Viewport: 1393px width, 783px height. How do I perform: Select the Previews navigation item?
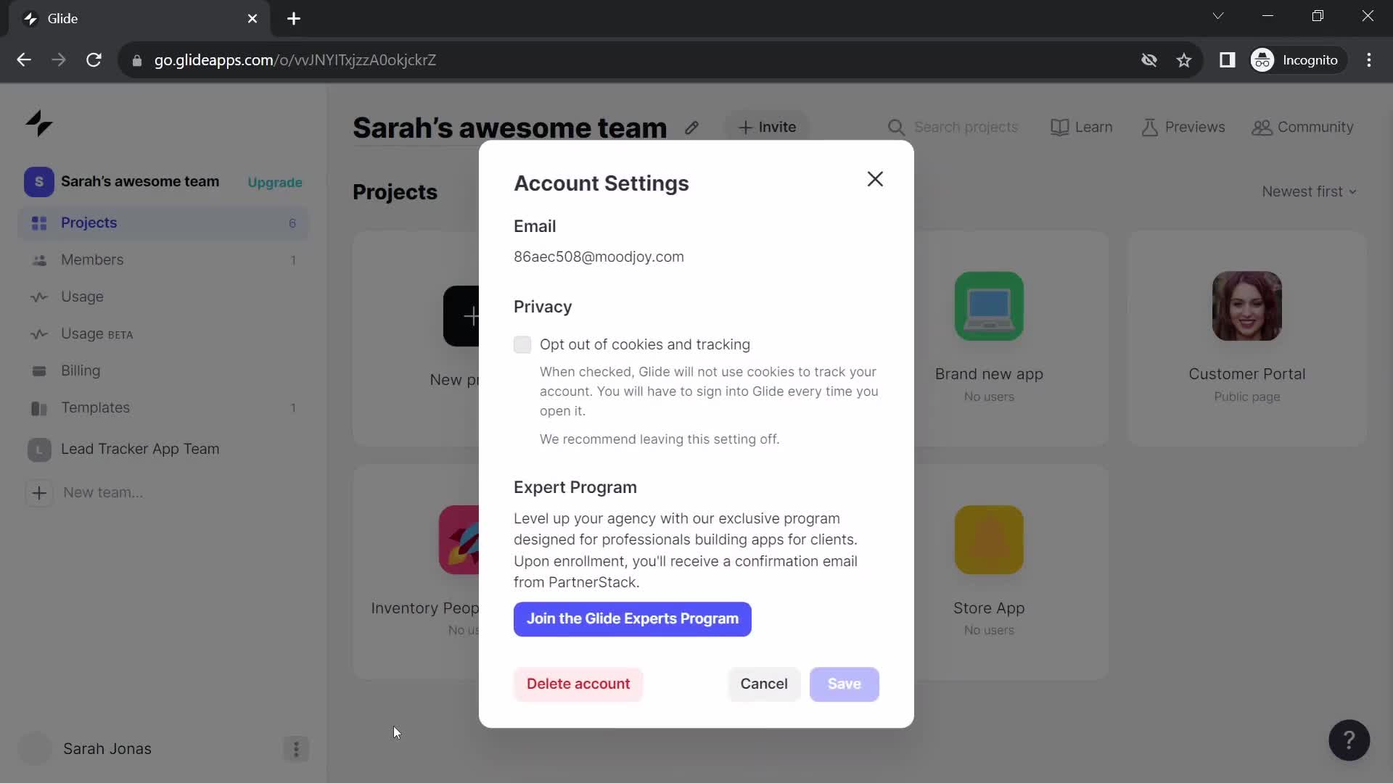[x=1183, y=126]
